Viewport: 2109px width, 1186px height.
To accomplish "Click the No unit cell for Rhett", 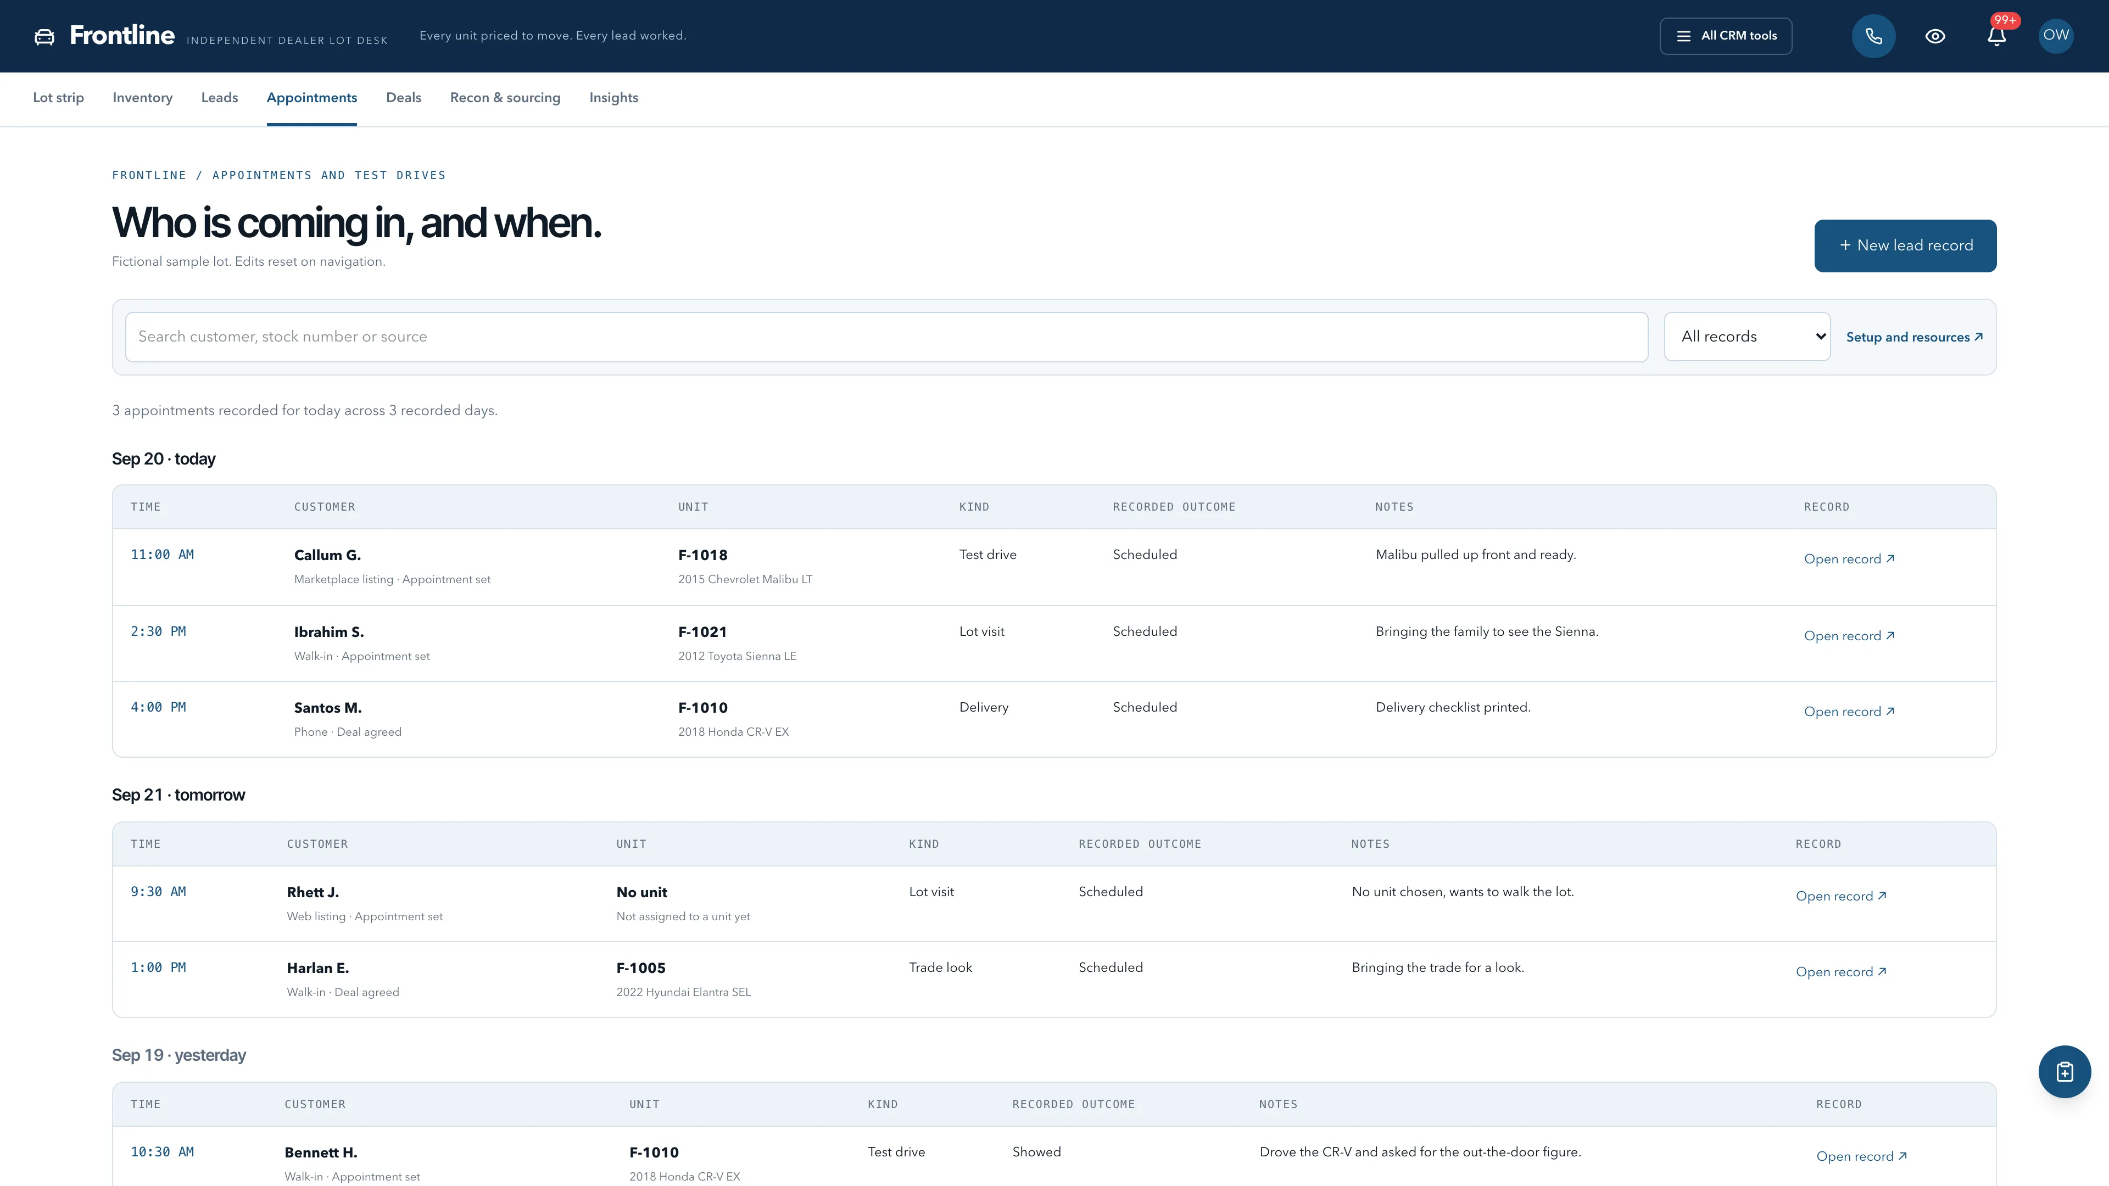I will tap(641, 892).
